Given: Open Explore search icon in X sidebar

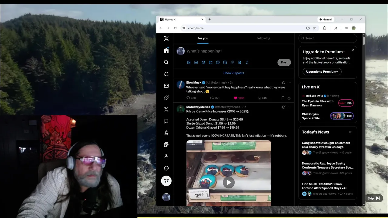Looking at the screenshot, I should coord(166,62).
